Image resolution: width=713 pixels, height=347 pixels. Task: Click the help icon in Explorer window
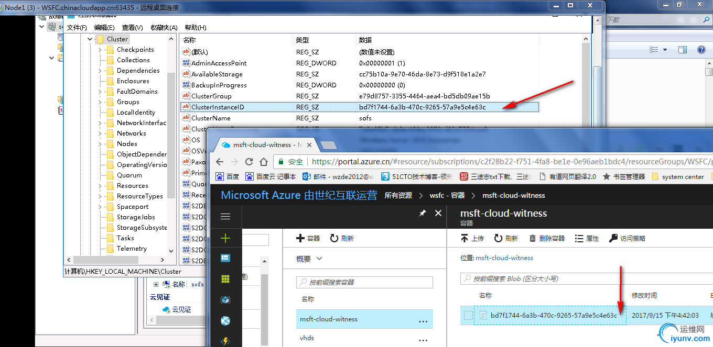701,50
